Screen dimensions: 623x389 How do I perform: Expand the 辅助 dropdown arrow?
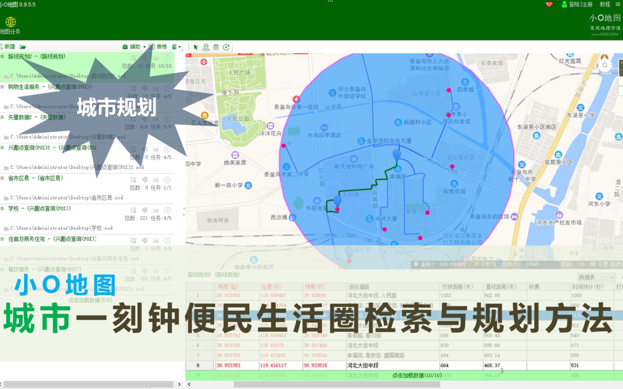tap(144, 47)
